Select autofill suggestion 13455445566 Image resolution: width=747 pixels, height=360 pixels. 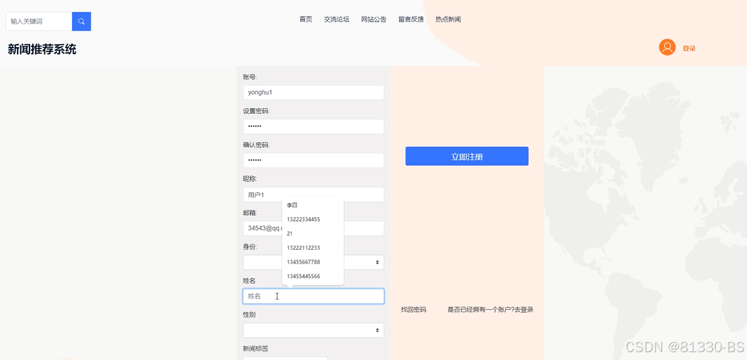(x=313, y=277)
